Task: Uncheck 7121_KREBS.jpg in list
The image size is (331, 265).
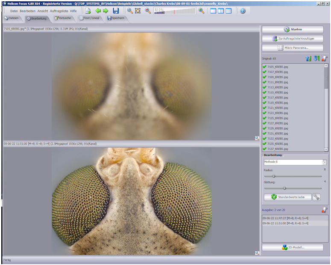Action: click(264, 108)
